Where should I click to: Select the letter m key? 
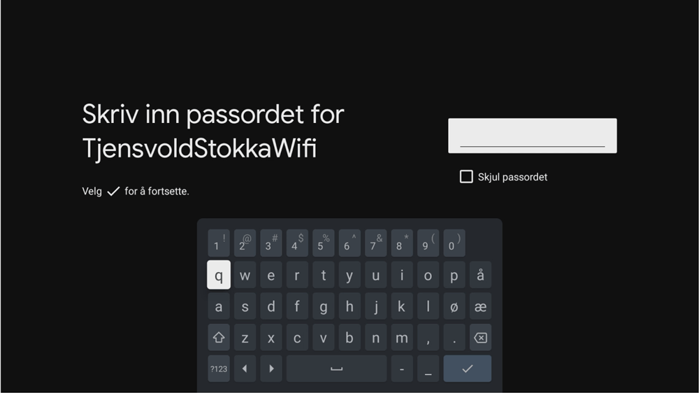click(402, 338)
